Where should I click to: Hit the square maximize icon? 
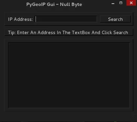[x=121, y=3]
